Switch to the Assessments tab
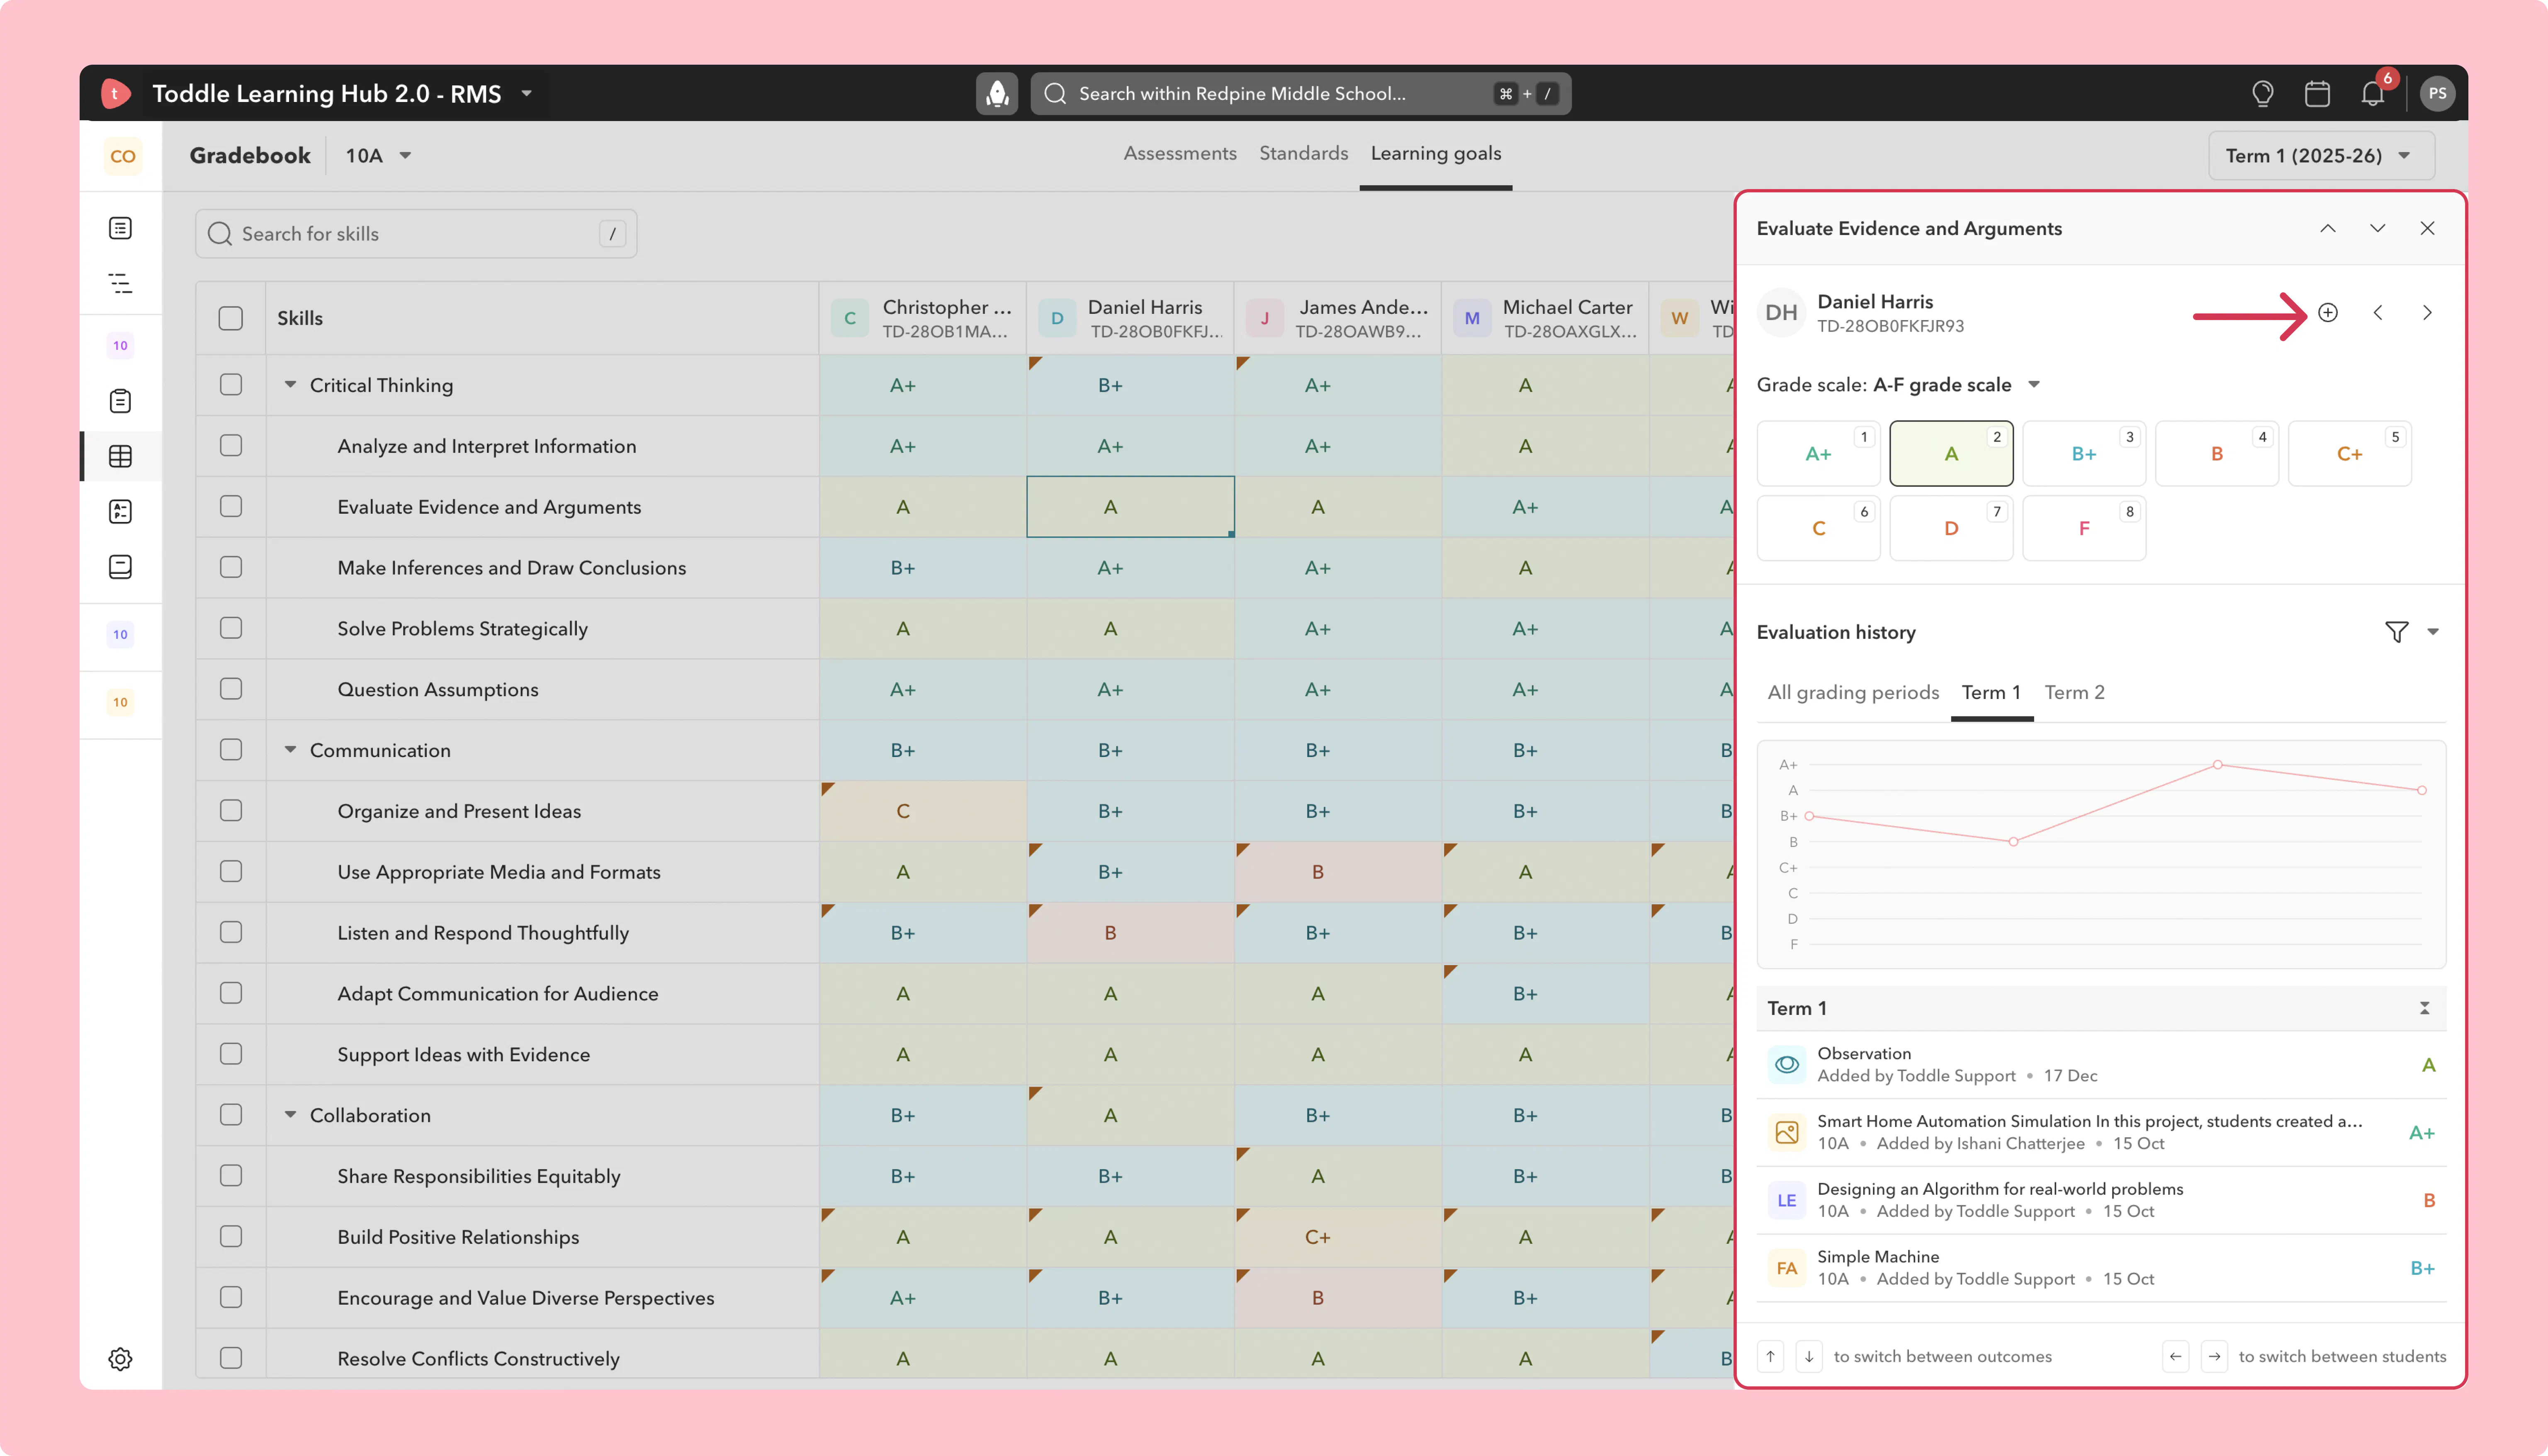The height and width of the screenshot is (1456, 2548). [1180, 153]
